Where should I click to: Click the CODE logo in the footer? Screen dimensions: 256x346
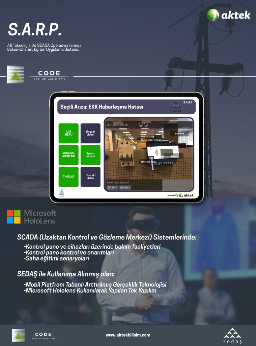(x=34, y=336)
